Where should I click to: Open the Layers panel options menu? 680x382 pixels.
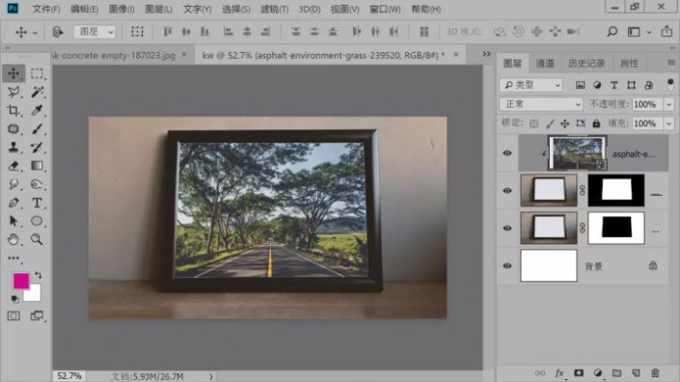pyautogui.click(x=671, y=63)
